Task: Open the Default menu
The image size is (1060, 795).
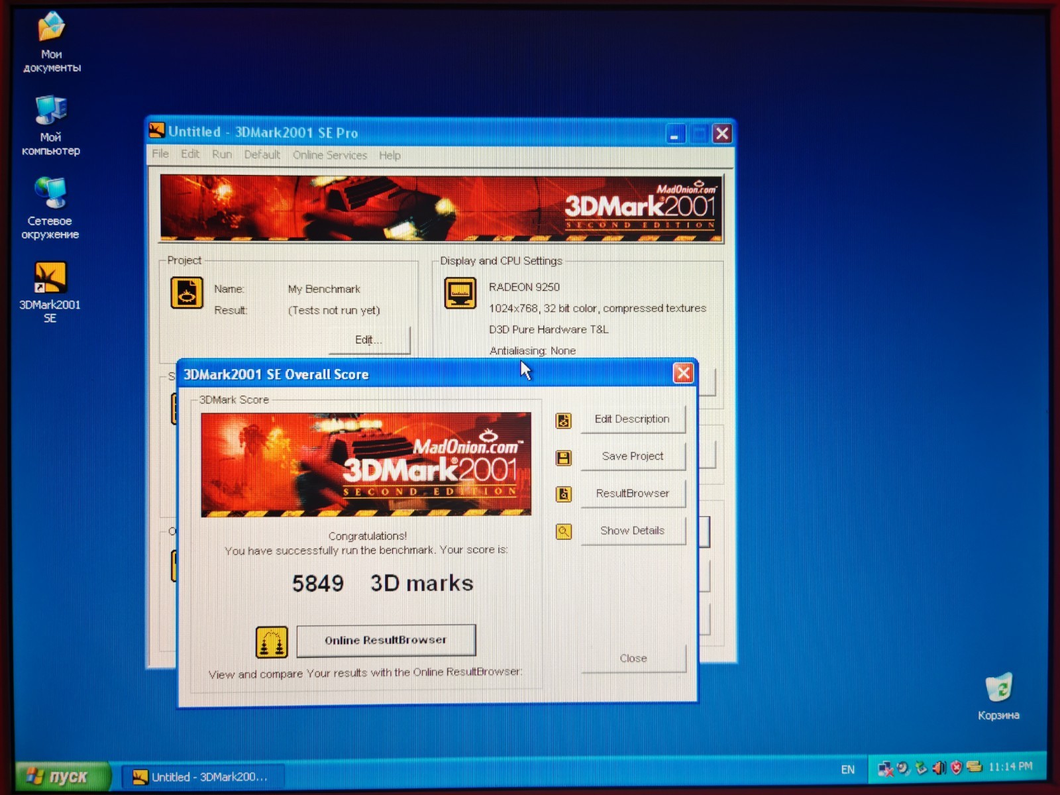Action: tap(262, 155)
